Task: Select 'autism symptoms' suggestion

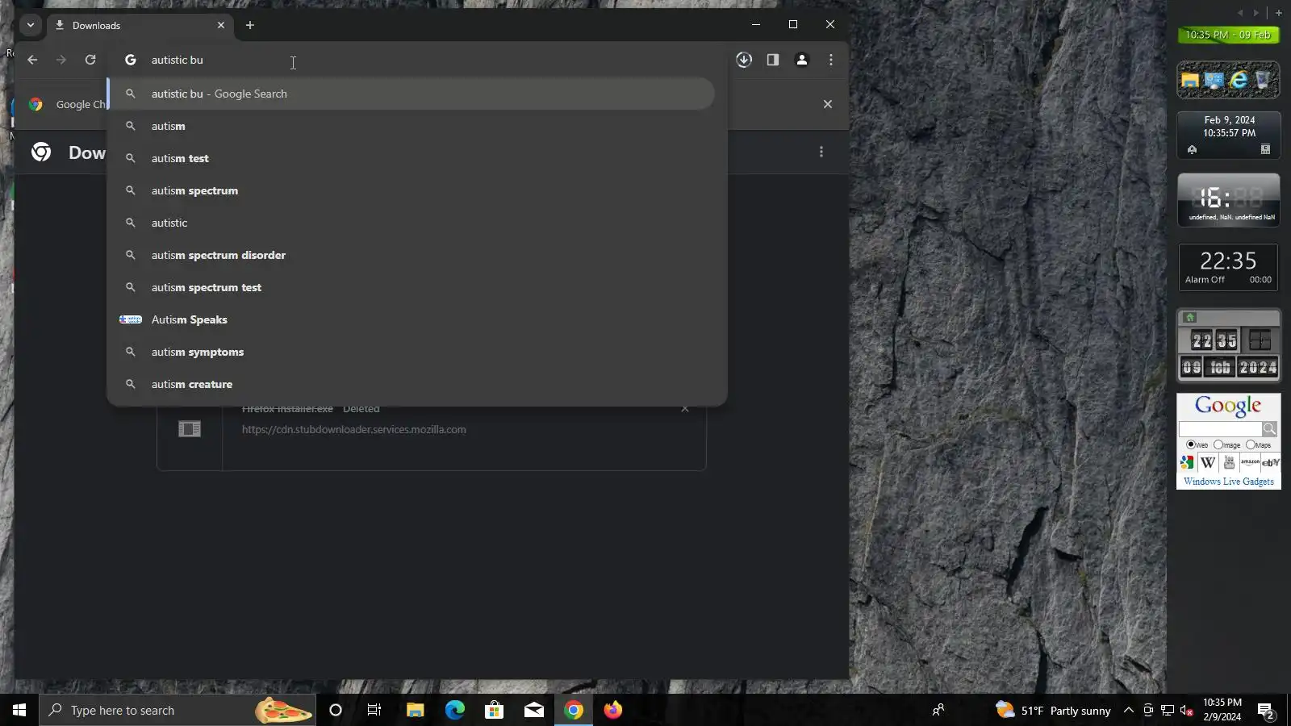Action: (x=412, y=352)
